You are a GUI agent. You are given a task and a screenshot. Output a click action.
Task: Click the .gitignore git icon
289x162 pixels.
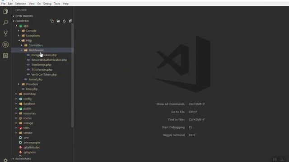click(20, 152)
